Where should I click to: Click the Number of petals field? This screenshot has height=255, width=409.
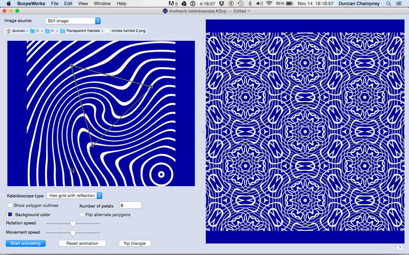click(130, 205)
